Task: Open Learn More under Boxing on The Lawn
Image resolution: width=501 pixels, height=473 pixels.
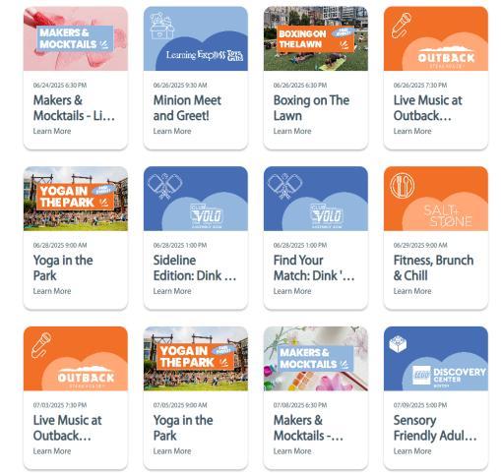Action: point(292,131)
